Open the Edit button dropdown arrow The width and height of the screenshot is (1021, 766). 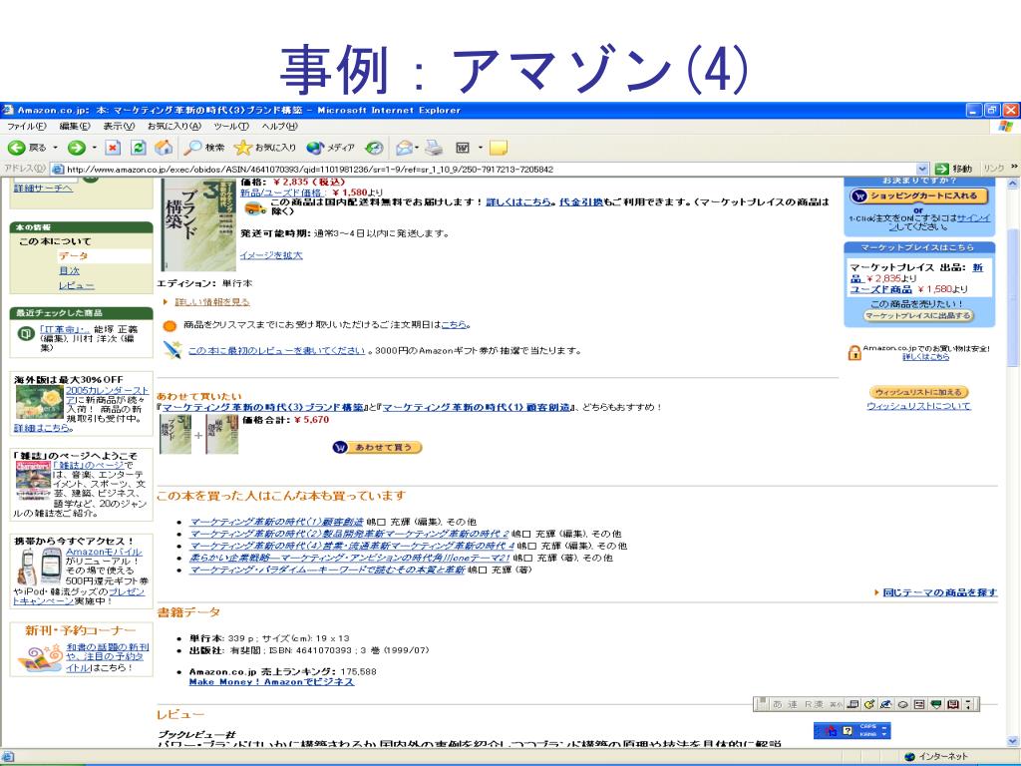(481, 148)
